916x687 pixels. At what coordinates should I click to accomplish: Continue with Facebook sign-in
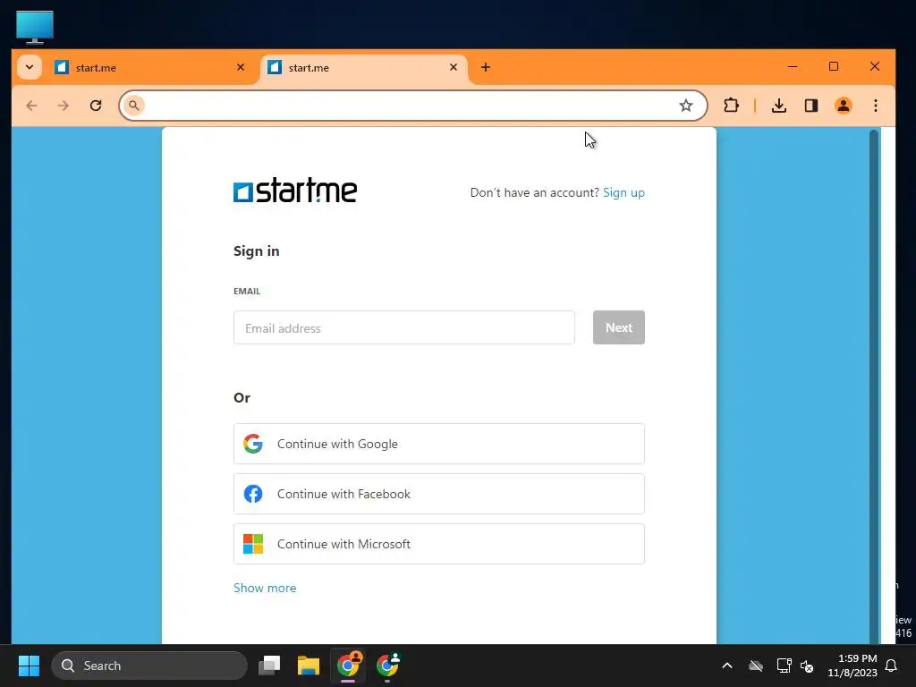tap(438, 494)
